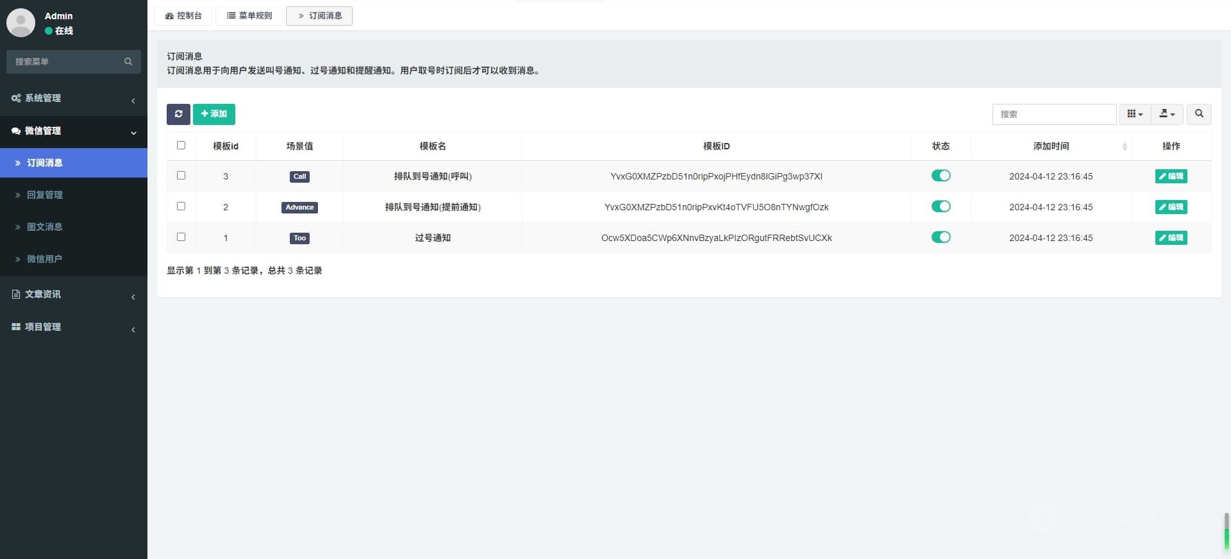Open the export data dropdown

tap(1167, 114)
